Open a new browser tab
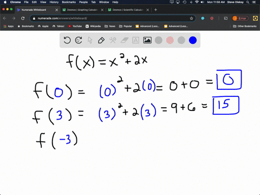Image resolution: width=260 pixels, height=195 pixels. [155, 10]
